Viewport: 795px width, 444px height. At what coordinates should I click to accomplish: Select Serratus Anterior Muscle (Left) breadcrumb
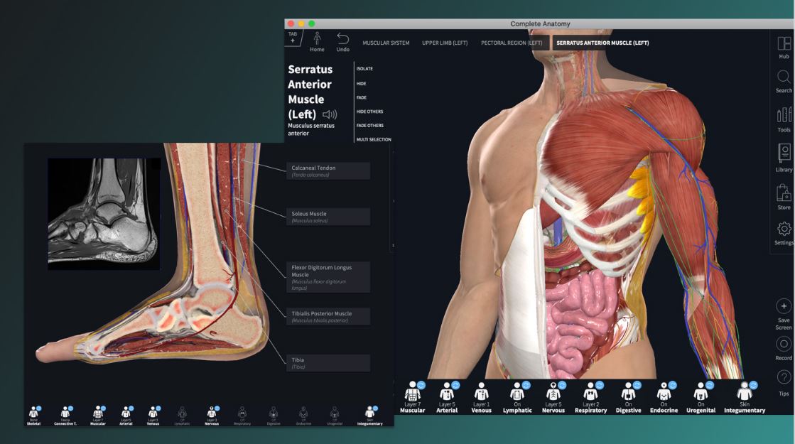pyautogui.click(x=602, y=43)
